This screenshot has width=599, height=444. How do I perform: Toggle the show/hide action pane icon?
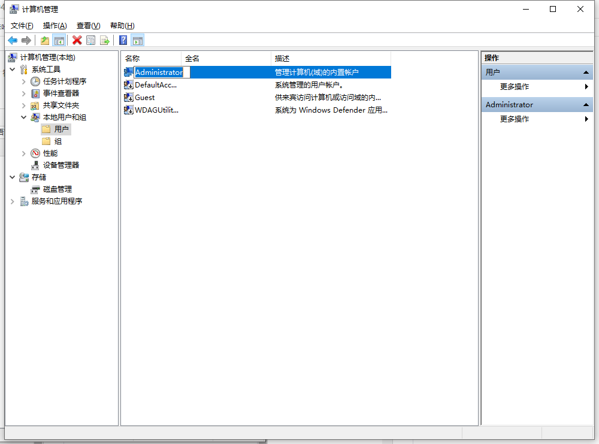[138, 40]
